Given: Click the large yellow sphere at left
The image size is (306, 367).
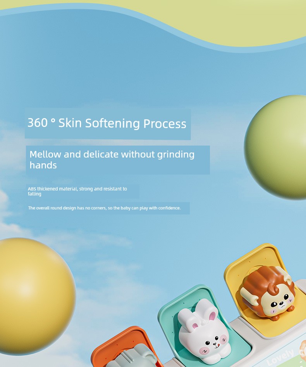Looking at the screenshot, I should click(35, 296).
